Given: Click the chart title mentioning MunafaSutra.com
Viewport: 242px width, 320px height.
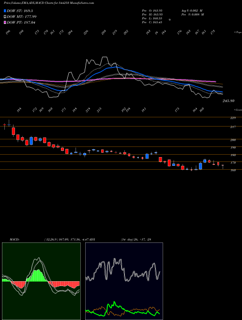Looking at the screenshot, I should (49, 3).
